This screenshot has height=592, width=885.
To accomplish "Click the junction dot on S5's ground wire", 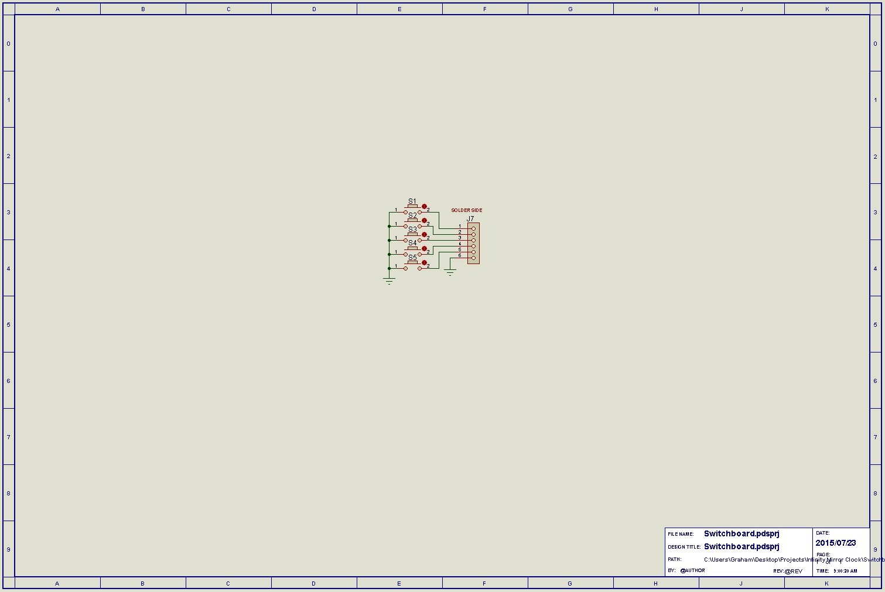I will [x=389, y=268].
